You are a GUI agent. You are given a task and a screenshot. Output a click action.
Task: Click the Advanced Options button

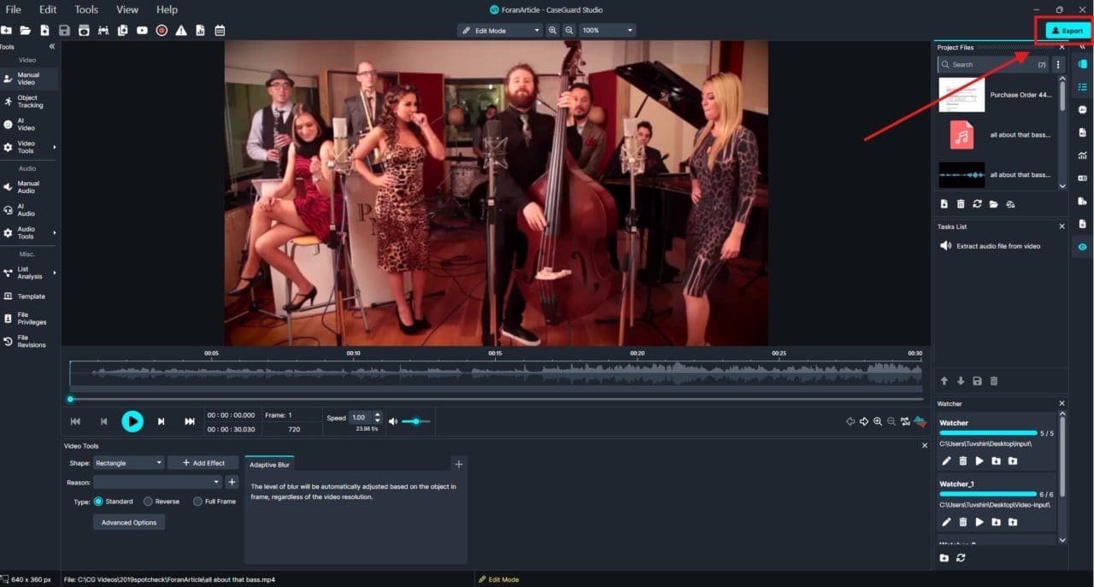point(129,522)
